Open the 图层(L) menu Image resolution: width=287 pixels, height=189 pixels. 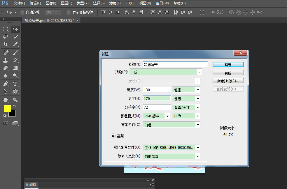click(x=66, y=3)
